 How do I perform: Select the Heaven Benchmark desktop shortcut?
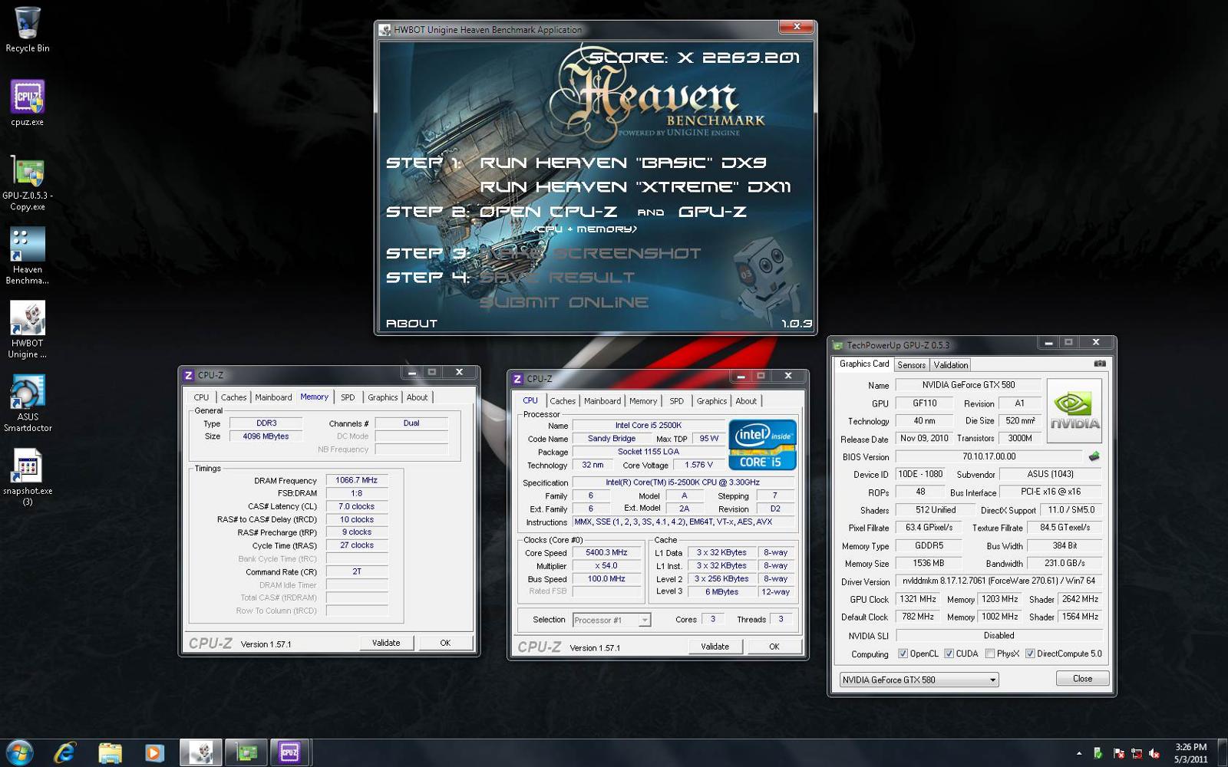28,256
